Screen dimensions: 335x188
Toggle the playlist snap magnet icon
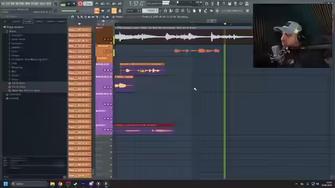click(x=72, y=17)
